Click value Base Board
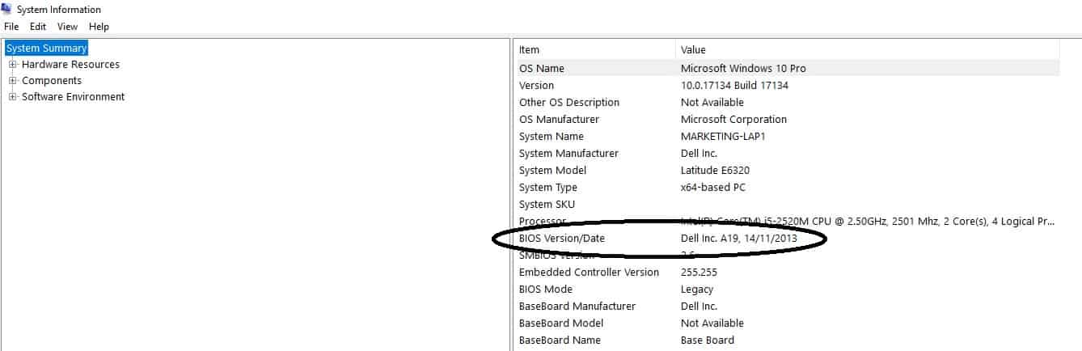 pyautogui.click(x=708, y=340)
